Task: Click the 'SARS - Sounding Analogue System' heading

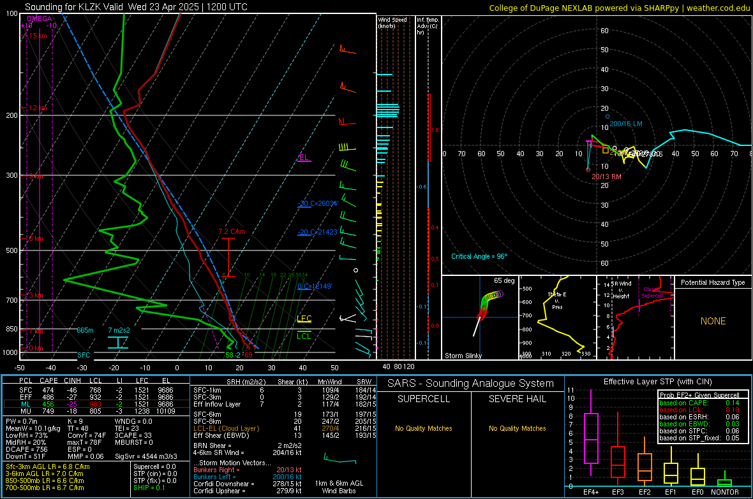Action: click(470, 384)
